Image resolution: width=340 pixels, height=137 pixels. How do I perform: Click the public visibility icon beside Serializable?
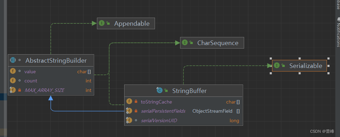click(x=283, y=66)
